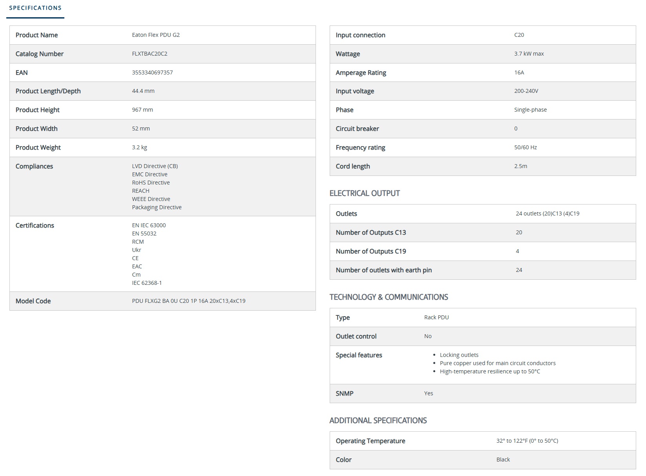Click the Input connection C20 value
Viewport: 646px width, 476px height.
point(519,35)
